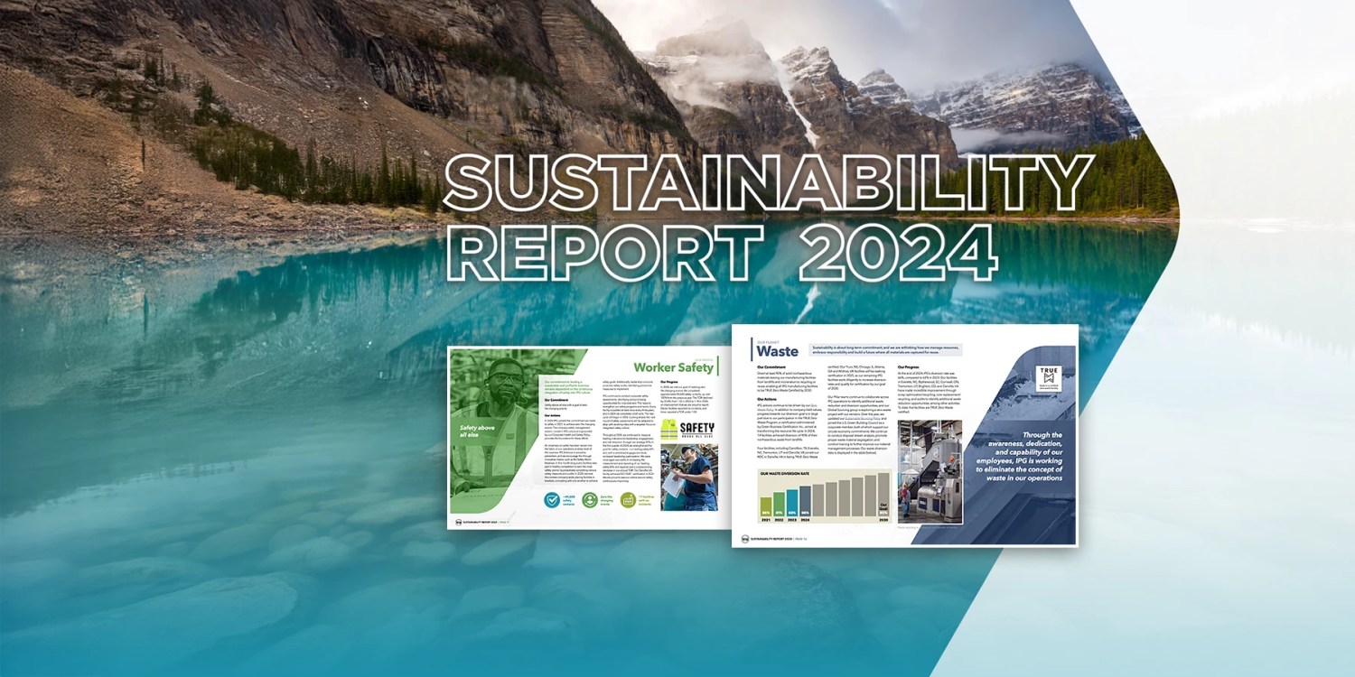Click the Waste page intro sentence banner
This screenshot has width=1355, height=677.
point(886,350)
